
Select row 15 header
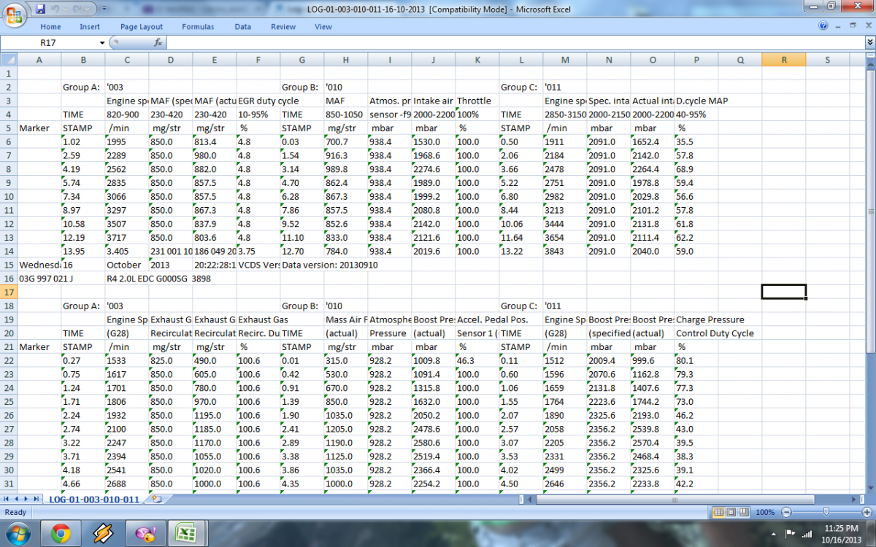tap(8, 264)
